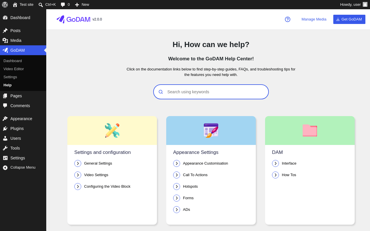This screenshot has height=231, width=370.
Task: Expand the Hotspots chevron
Action: [x=177, y=187]
